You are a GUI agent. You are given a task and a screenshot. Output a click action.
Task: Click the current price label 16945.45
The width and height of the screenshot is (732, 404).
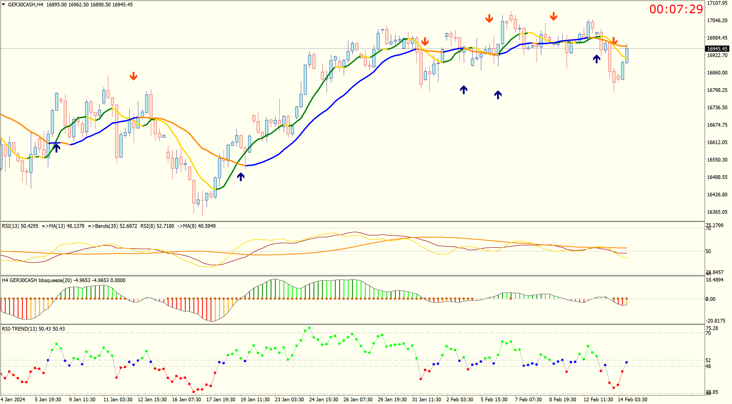(717, 49)
